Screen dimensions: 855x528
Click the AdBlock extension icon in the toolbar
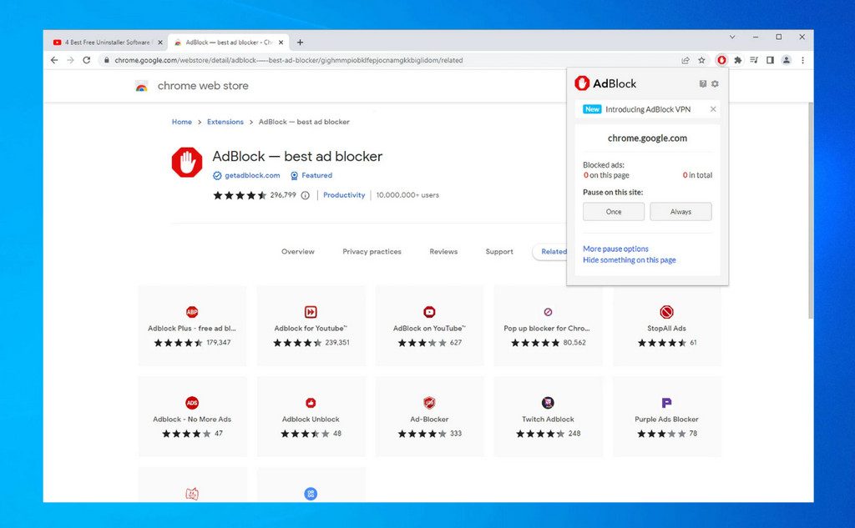721,60
